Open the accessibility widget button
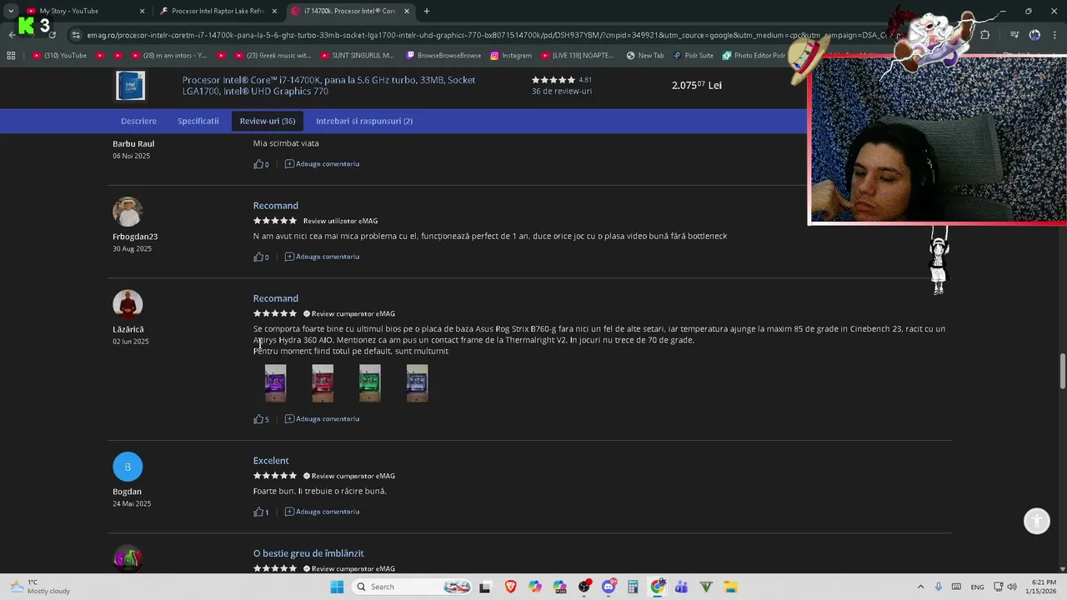This screenshot has width=1067, height=600. (x=1037, y=522)
